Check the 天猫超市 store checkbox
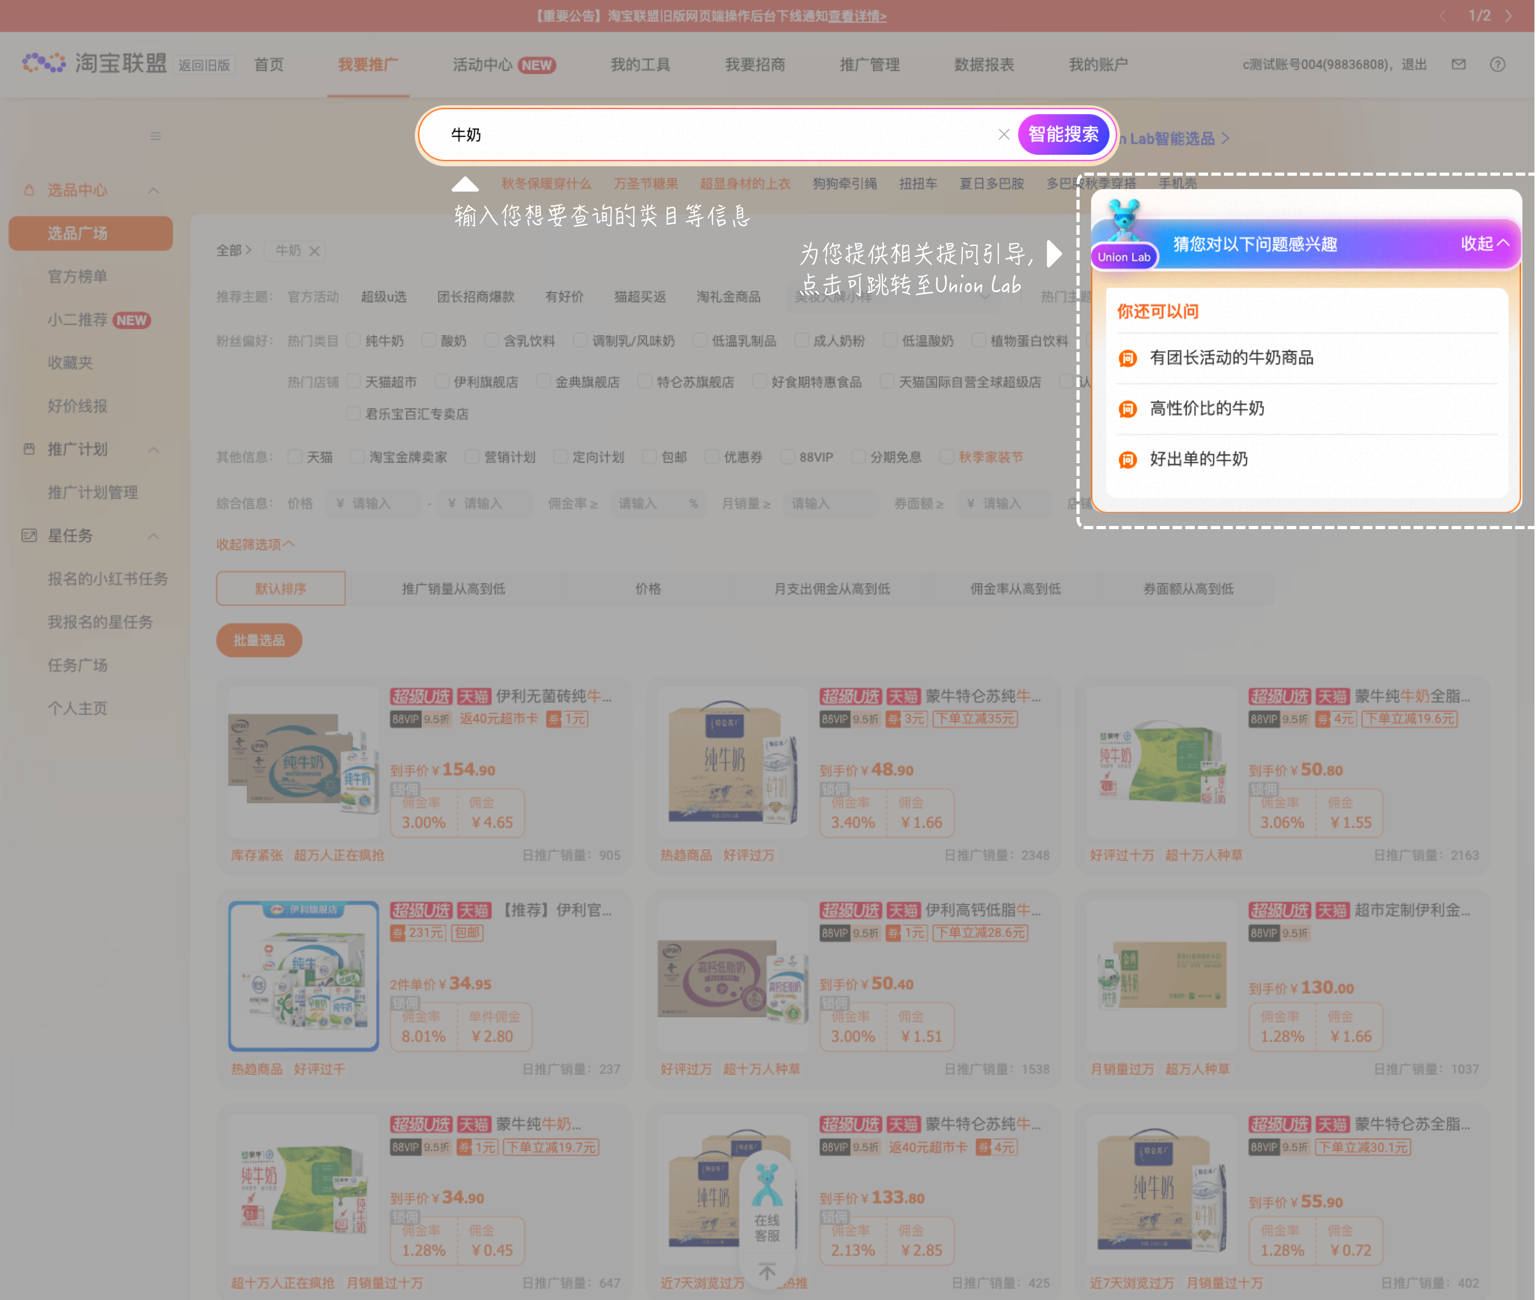The width and height of the screenshot is (1537, 1300). click(354, 381)
